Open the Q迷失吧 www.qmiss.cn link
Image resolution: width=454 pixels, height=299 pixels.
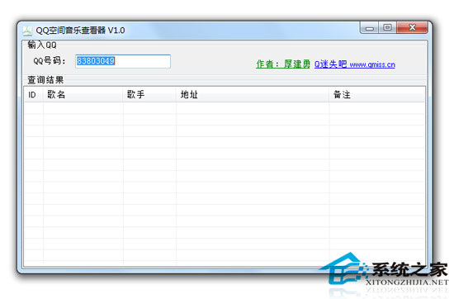point(355,64)
